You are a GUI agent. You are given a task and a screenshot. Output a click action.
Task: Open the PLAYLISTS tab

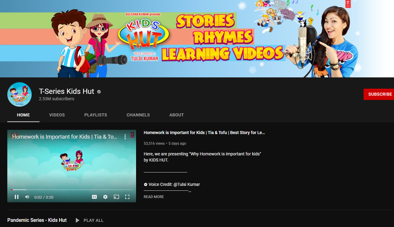pos(96,115)
